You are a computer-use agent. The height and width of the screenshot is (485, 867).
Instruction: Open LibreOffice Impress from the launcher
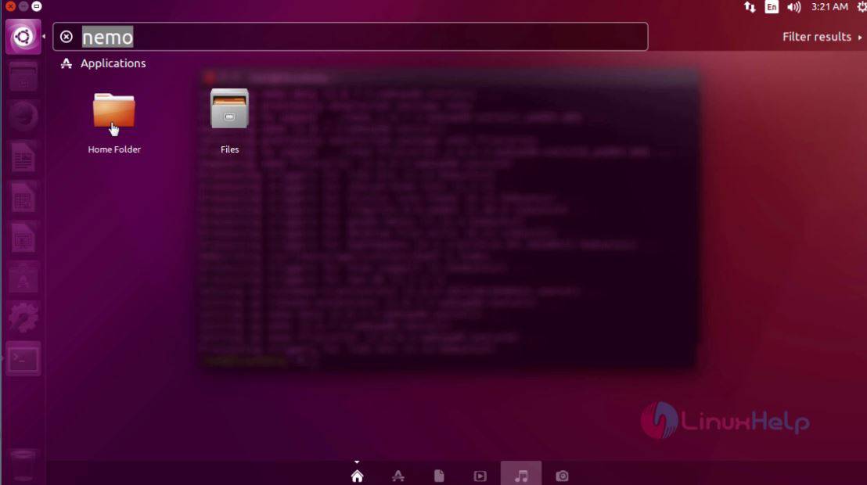click(23, 238)
